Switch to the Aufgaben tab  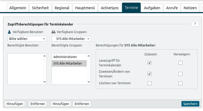[x=152, y=8]
